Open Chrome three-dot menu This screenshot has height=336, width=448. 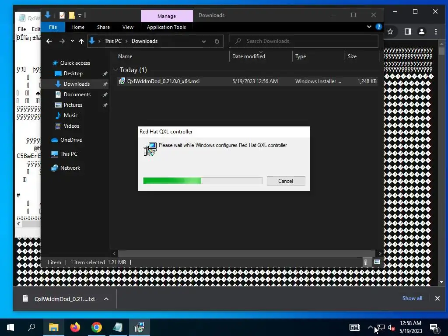pyautogui.click(x=436, y=31)
